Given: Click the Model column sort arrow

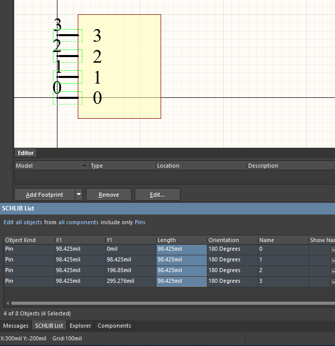Looking at the screenshot, I should pyautogui.click(x=84, y=166).
